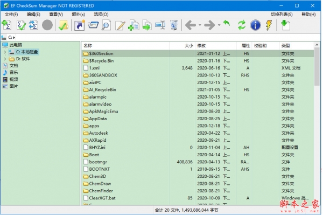Open the 查看(V) menu
Image resolution: width=323 pixels, height=215 pixels.
pos(56,15)
